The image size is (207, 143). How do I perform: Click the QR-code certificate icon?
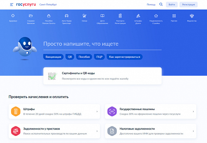[x=52, y=76]
